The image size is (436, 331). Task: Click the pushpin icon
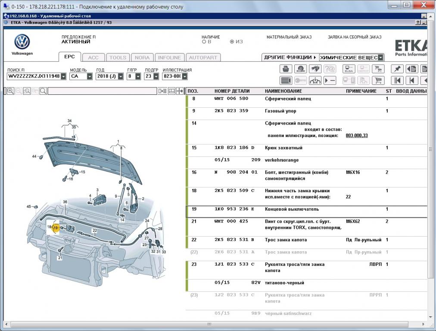click(397, 69)
